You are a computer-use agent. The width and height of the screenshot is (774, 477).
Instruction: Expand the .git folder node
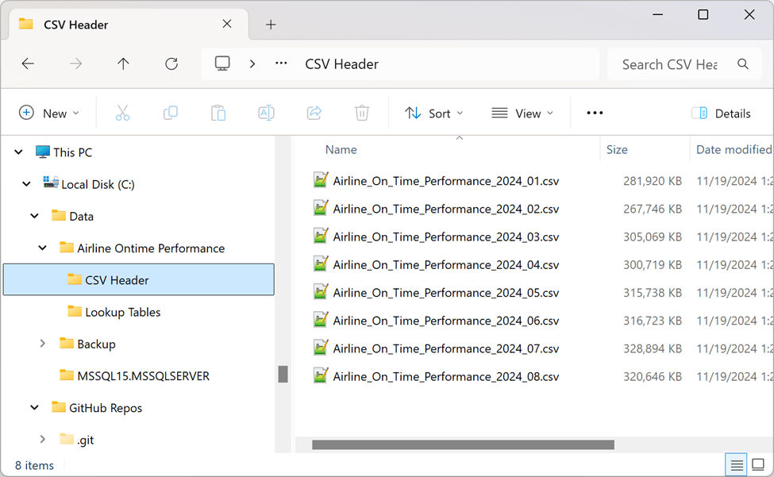tap(42, 439)
